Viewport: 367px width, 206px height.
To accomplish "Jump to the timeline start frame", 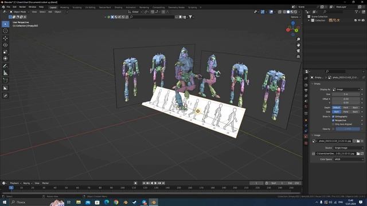I will click(144, 183).
